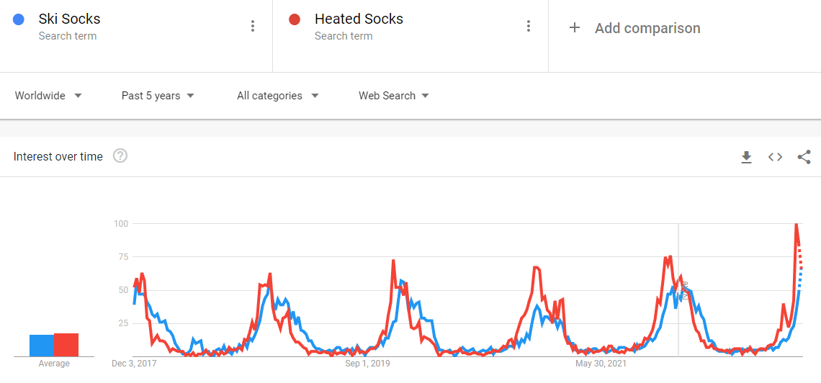Edit the Heated Socks search term
The height and width of the screenshot is (383, 821).
coord(359,19)
